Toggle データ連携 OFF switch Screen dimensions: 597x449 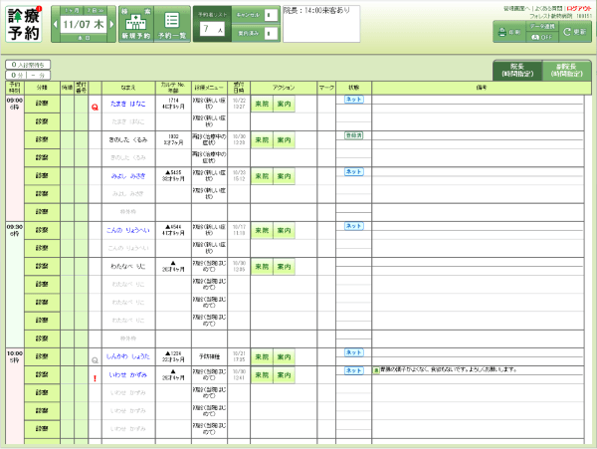(x=543, y=36)
